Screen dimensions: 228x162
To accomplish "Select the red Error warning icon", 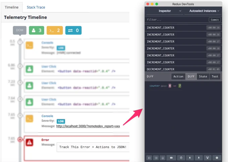I will (x=30, y=142).
